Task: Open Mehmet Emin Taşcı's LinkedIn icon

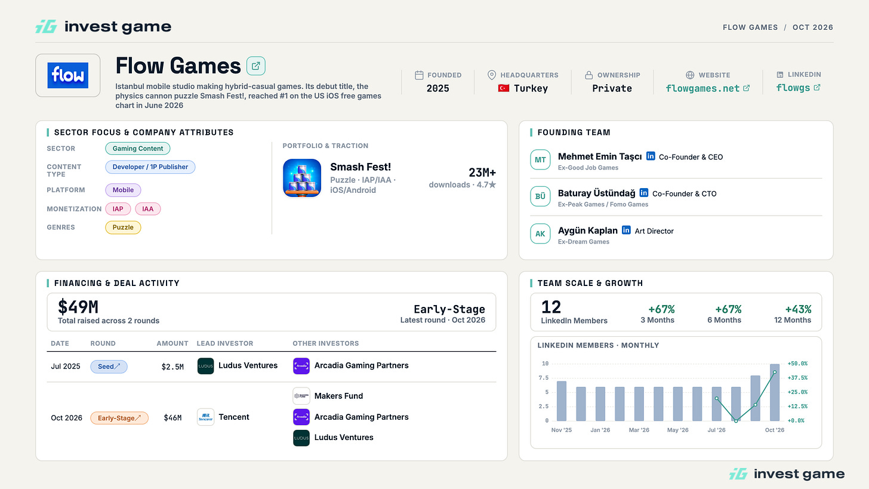Action: point(651,156)
